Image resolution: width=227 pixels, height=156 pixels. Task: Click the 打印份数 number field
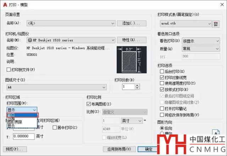(x=128, y=87)
